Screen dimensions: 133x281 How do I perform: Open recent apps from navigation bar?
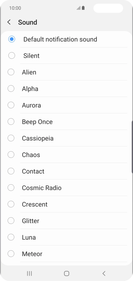pos(29,274)
